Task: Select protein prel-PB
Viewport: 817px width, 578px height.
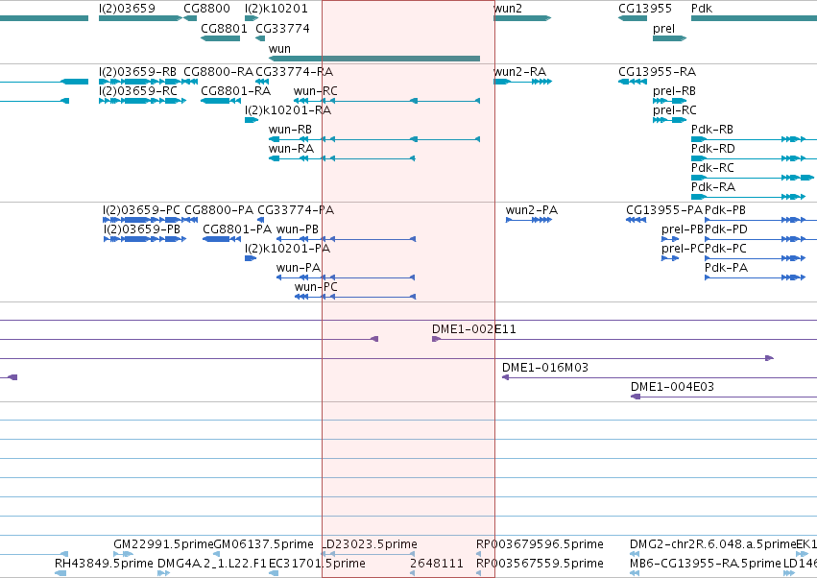Action: (683, 229)
